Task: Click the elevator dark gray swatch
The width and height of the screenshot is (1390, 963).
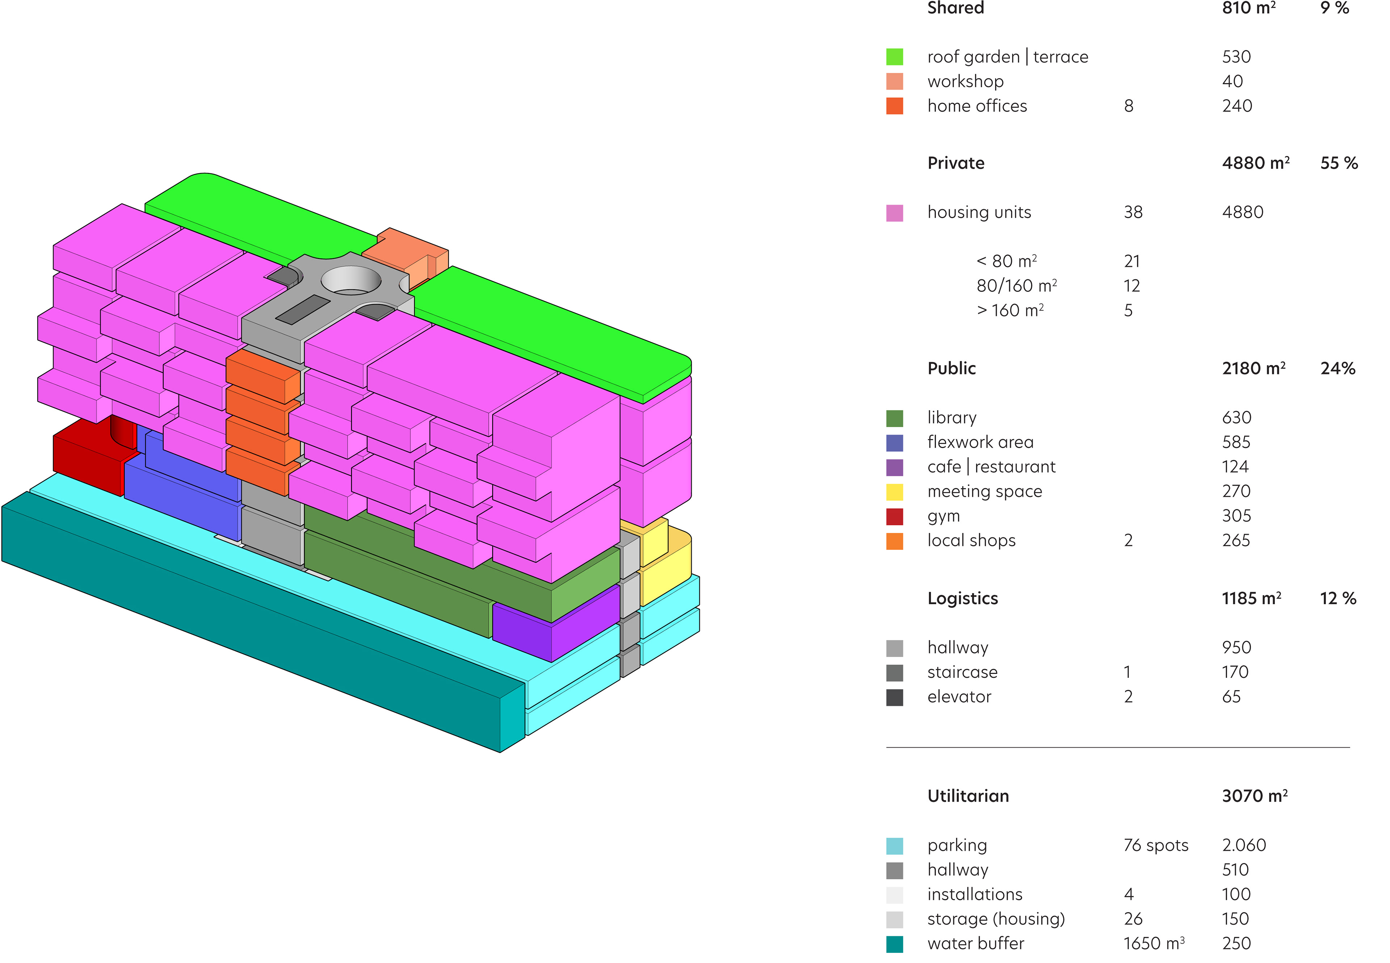Action: coord(894,697)
